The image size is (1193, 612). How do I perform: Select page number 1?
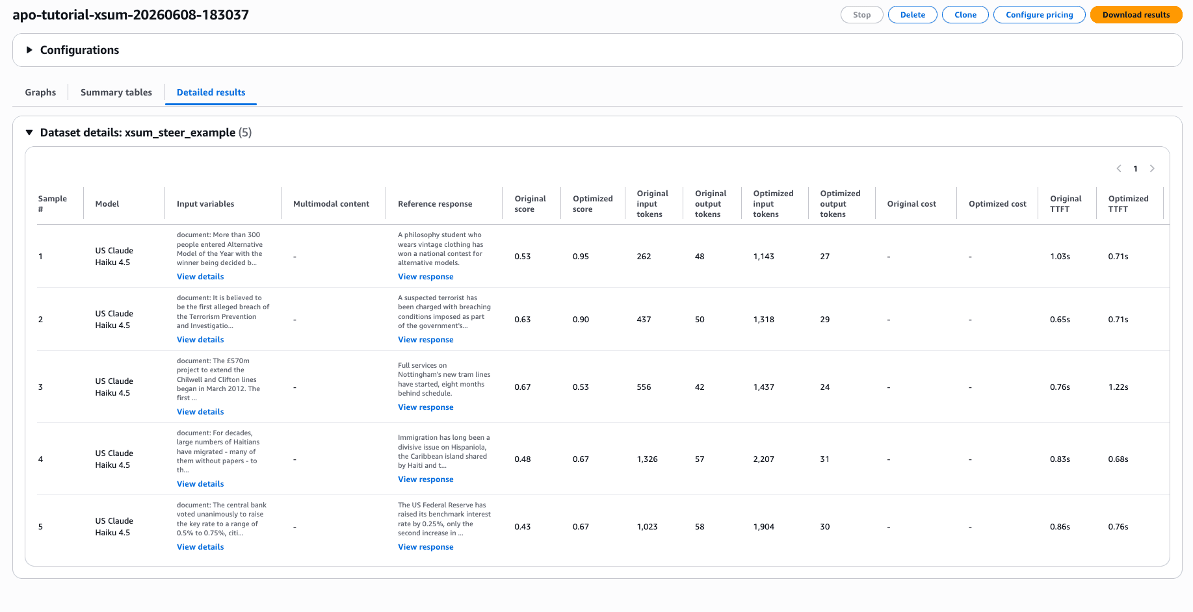(x=1136, y=169)
